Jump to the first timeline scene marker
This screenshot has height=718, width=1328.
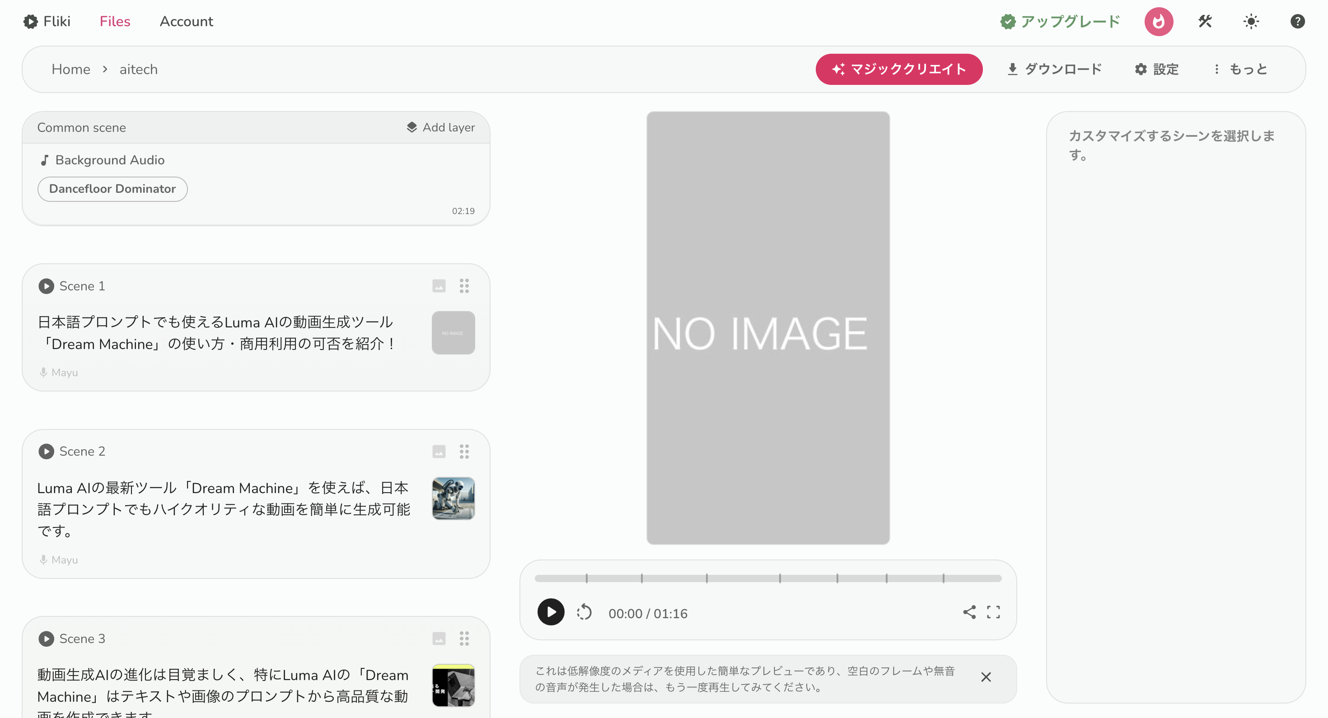click(x=586, y=578)
